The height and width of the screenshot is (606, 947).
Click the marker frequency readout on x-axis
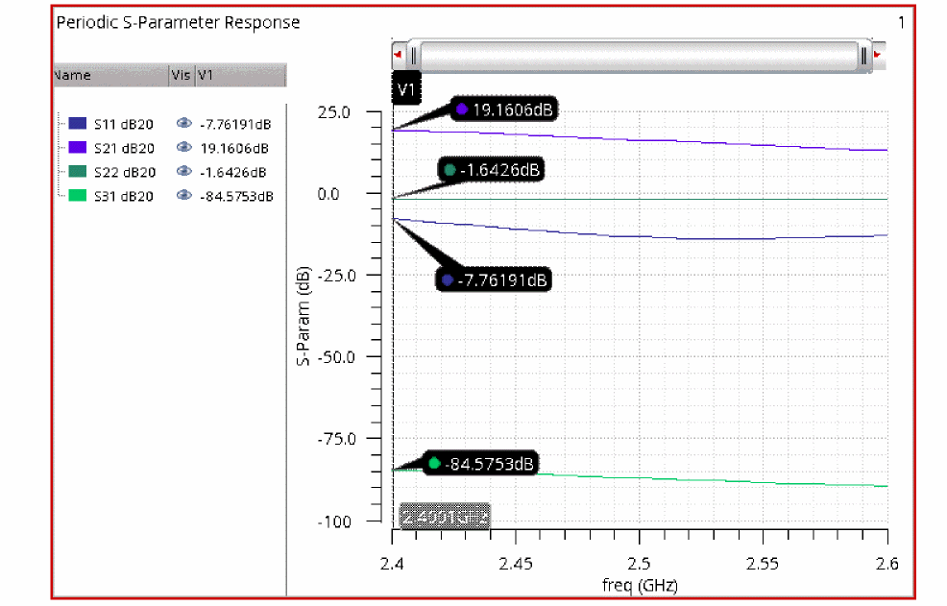click(445, 517)
